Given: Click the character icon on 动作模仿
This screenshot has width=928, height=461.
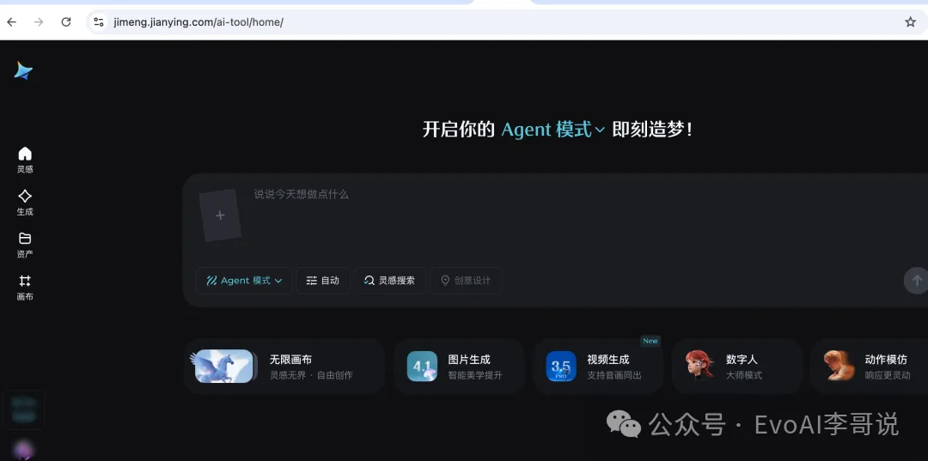Looking at the screenshot, I should (x=839, y=366).
